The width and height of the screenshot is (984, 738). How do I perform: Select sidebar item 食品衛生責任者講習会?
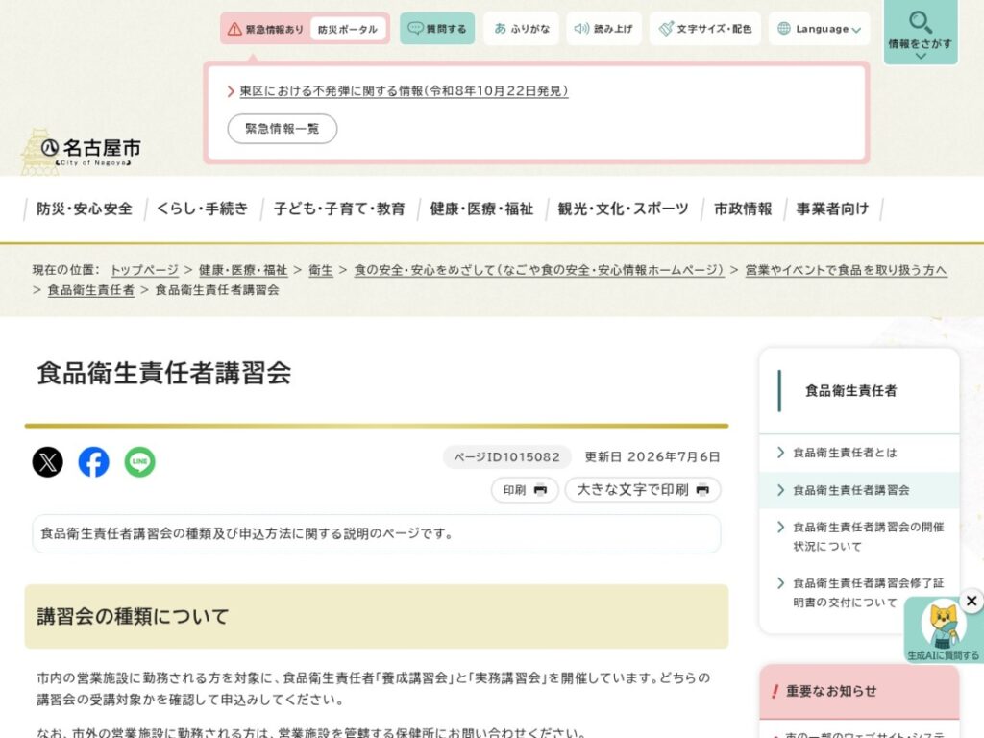pos(859,490)
